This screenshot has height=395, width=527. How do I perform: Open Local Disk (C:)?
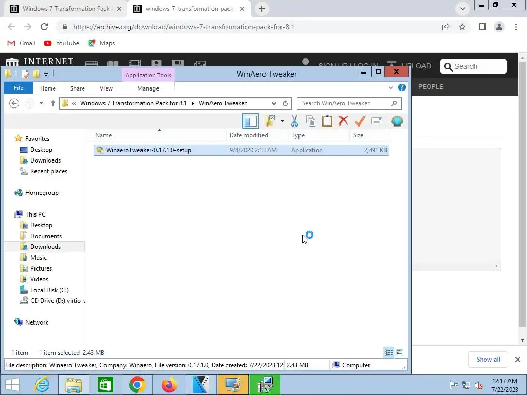49,290
